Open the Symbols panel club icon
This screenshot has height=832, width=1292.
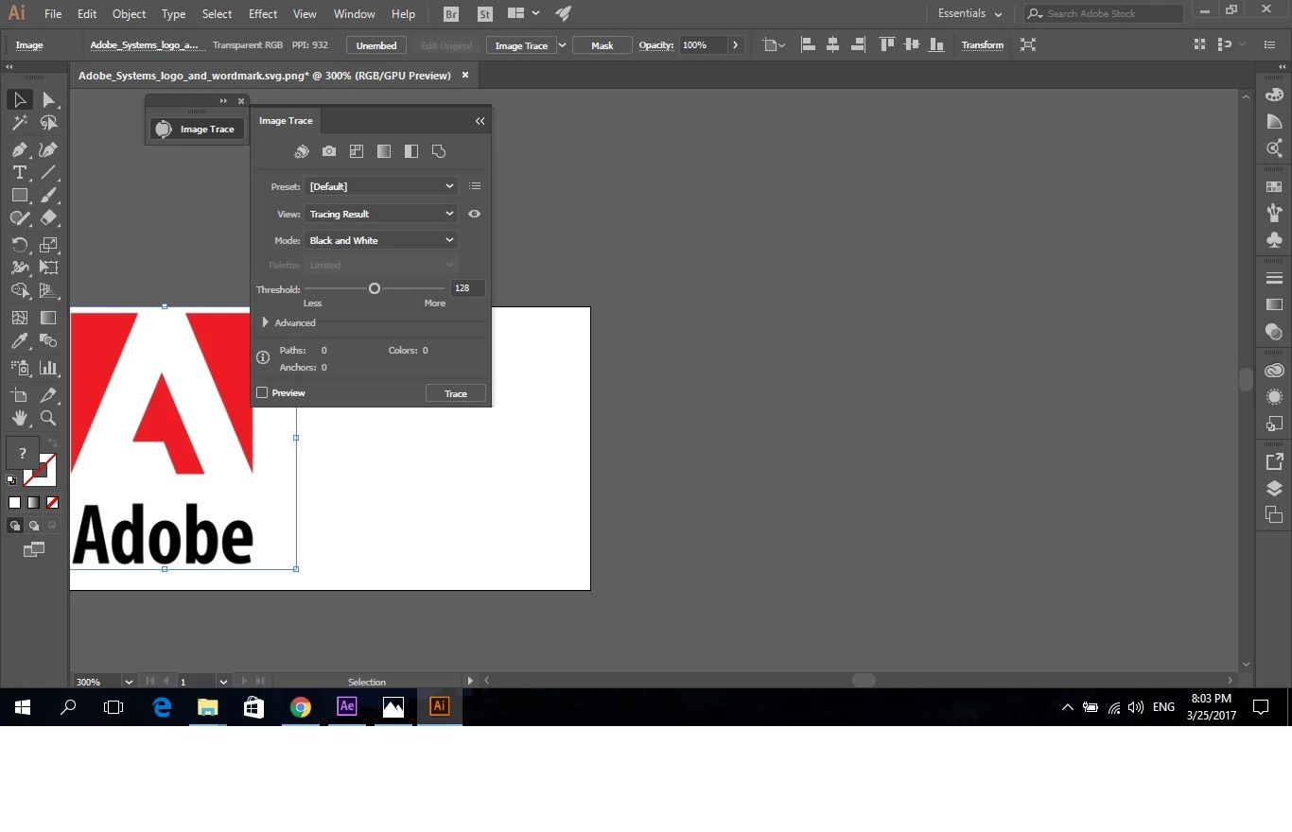(1274, 240)
